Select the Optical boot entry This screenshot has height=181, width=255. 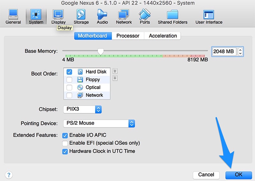coord(87,87)
